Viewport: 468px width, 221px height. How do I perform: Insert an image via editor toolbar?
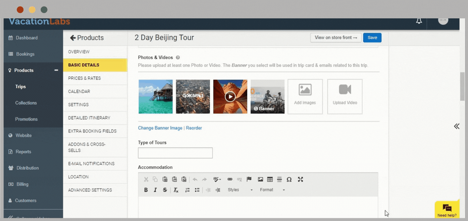(261, 180)
